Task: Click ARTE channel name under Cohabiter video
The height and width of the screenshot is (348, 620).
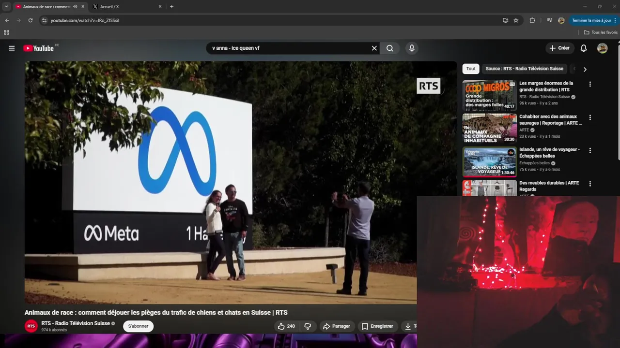Action: pyautogui.click(x=524, y=130)
